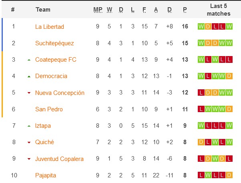Click Quiché's first D result badge
The image size is (241, 183).
tap(201, 142)
